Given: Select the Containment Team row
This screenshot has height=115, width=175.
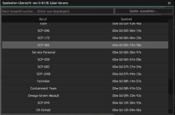Looking at the screenshot, I should click(85, 88).
